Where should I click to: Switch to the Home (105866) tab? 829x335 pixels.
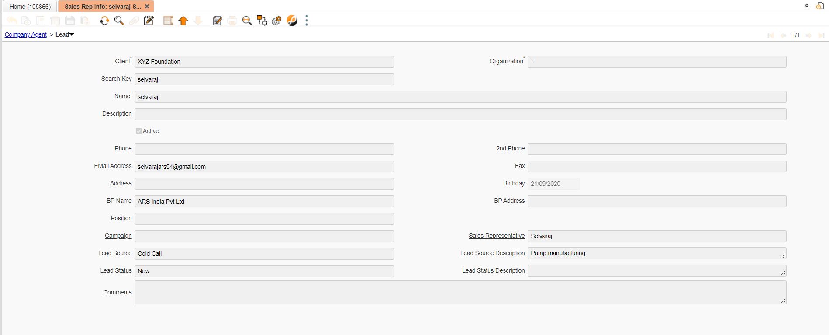pyautogui.click(x=30, y=7)
